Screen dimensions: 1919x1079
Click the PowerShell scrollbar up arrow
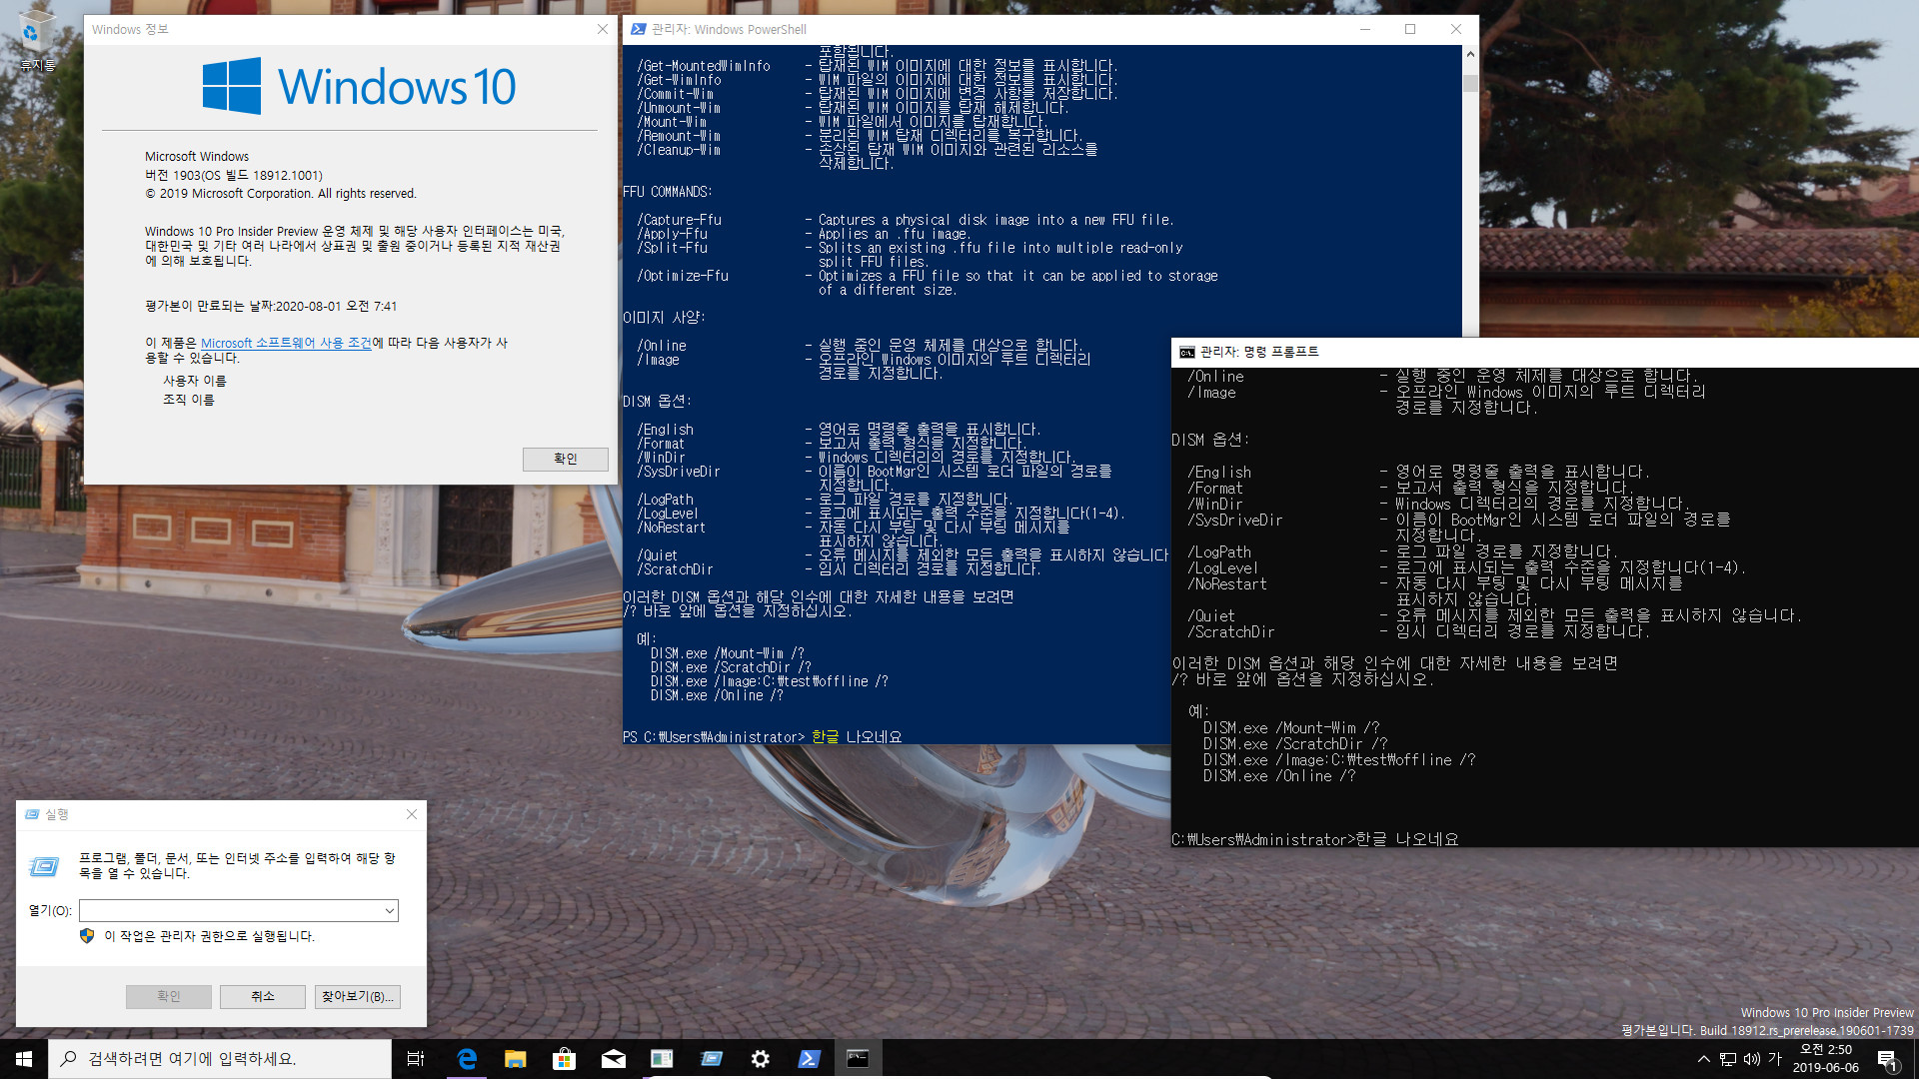(1470, 54)
